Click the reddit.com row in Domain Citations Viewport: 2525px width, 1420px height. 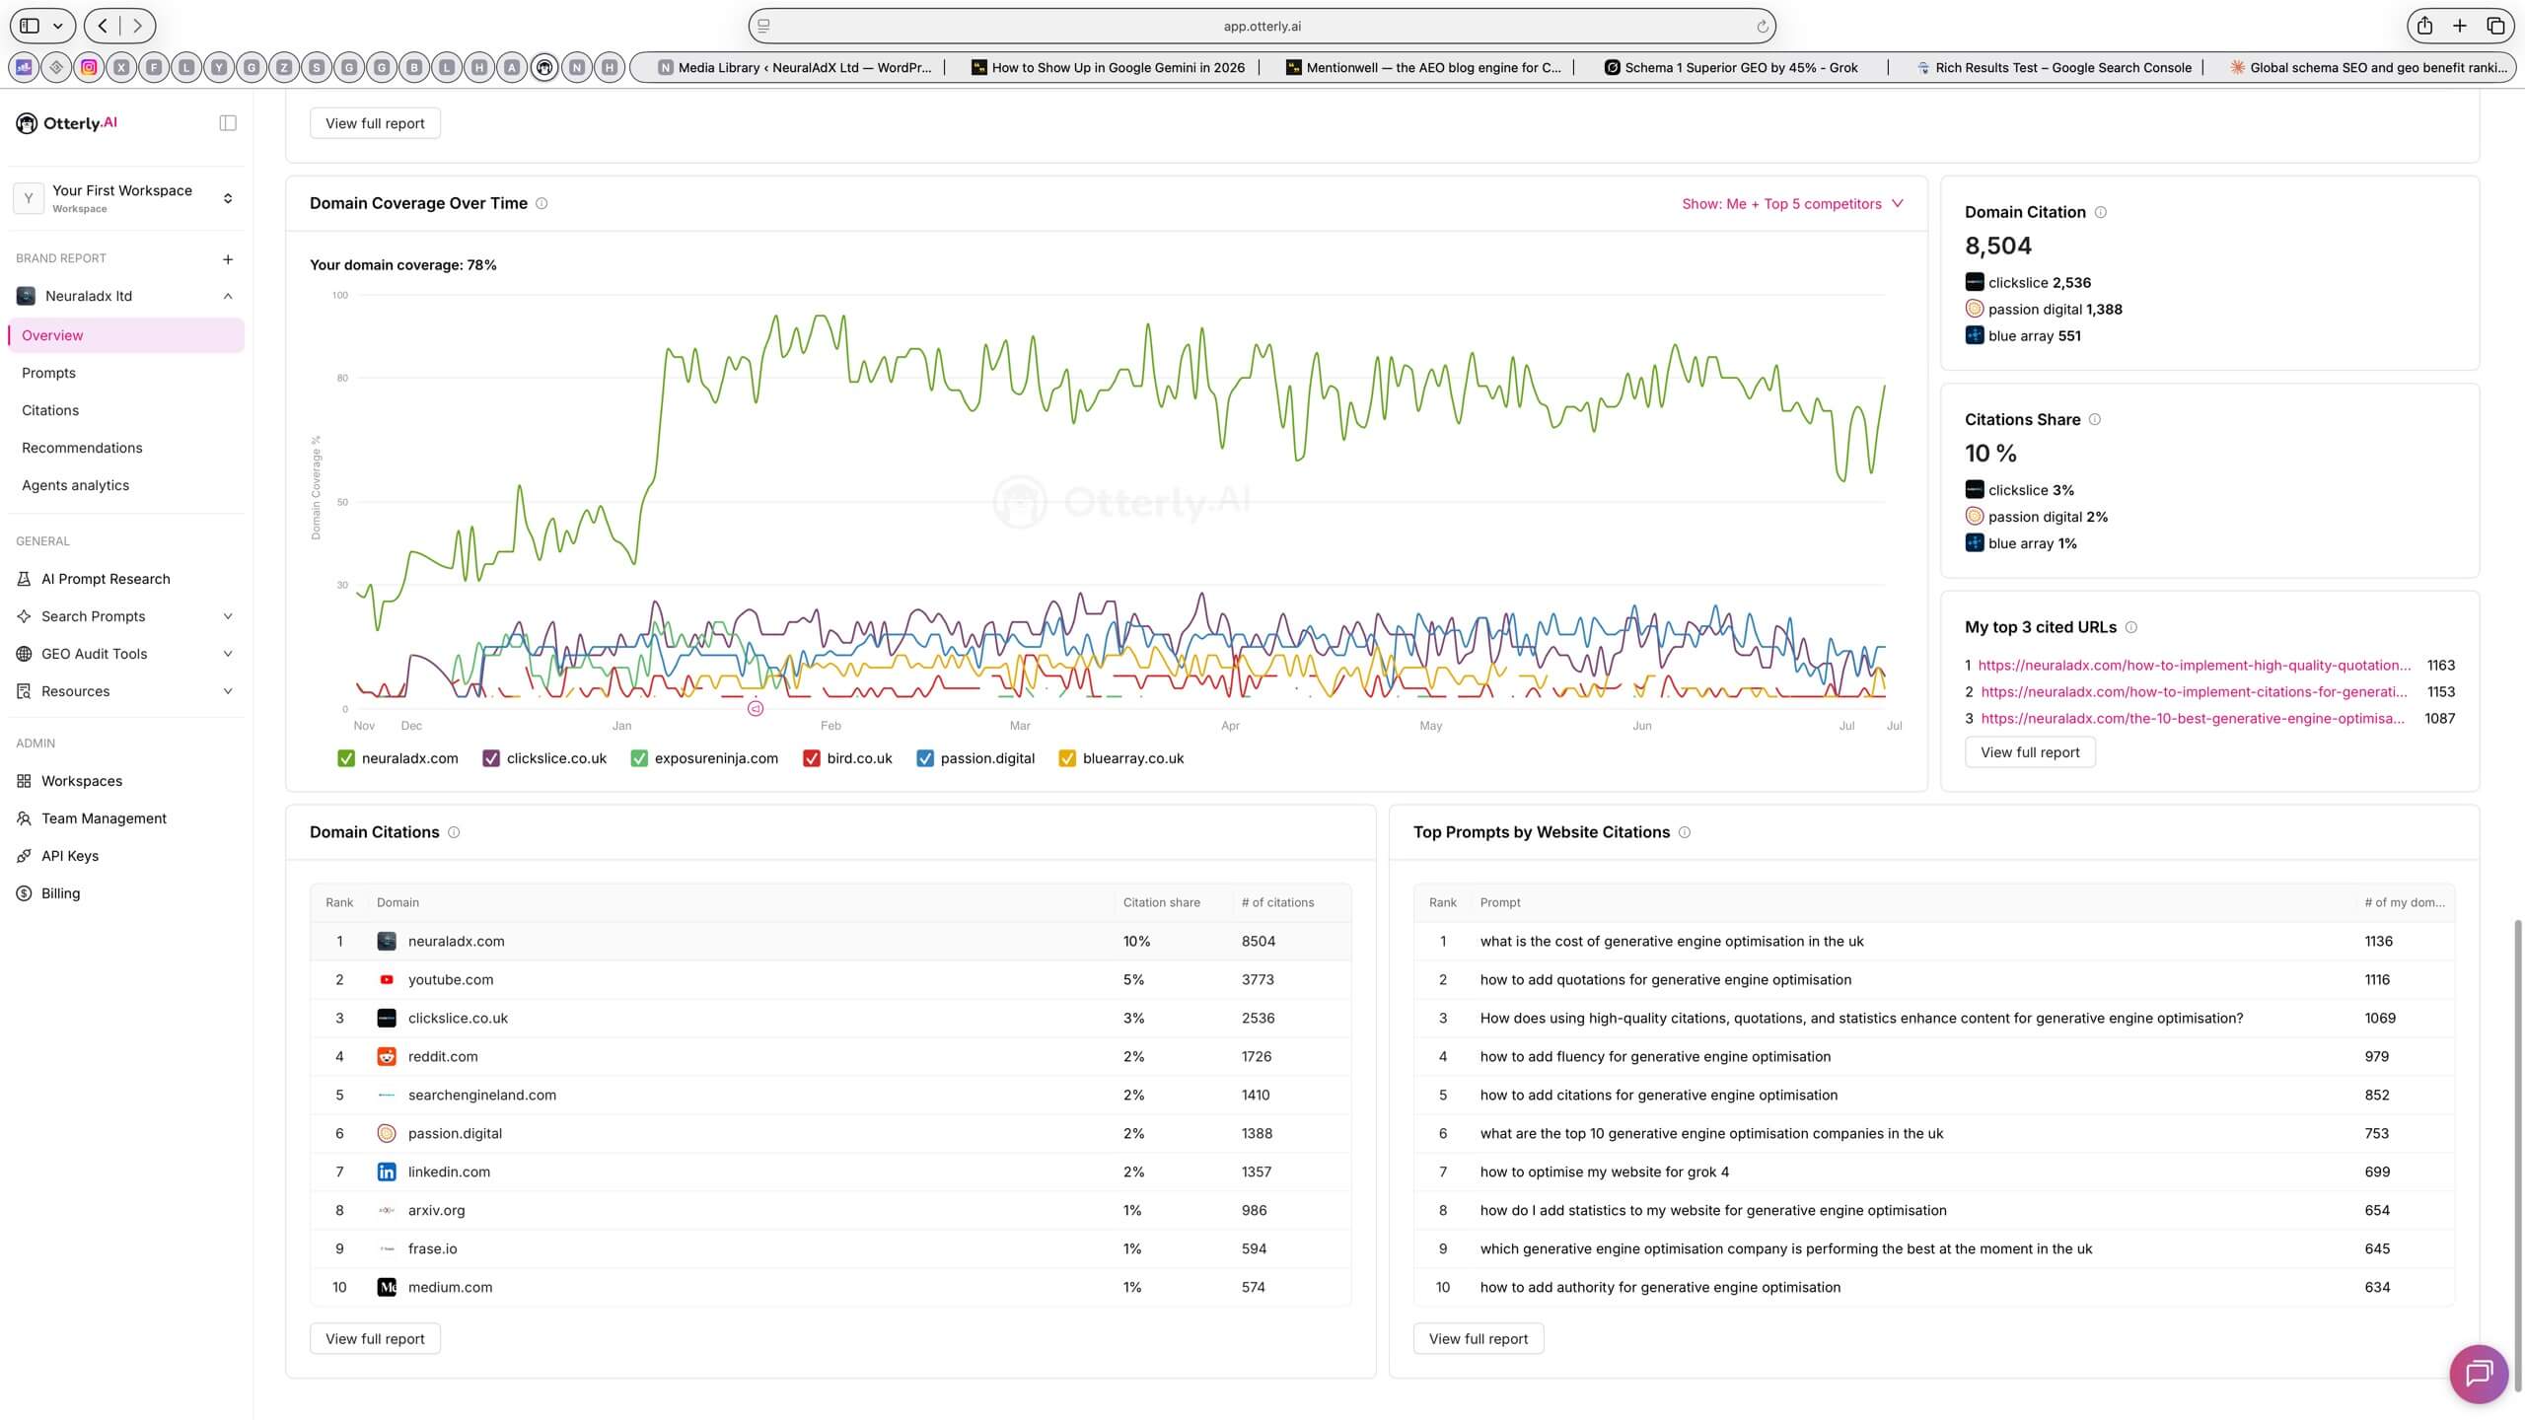pyautogui.click(x=830, y=1057)
